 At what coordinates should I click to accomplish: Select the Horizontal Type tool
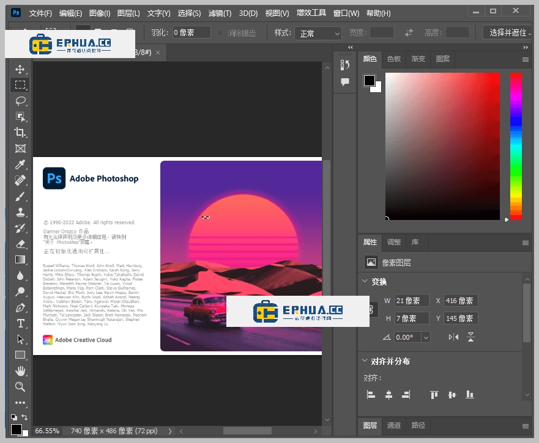20,323
